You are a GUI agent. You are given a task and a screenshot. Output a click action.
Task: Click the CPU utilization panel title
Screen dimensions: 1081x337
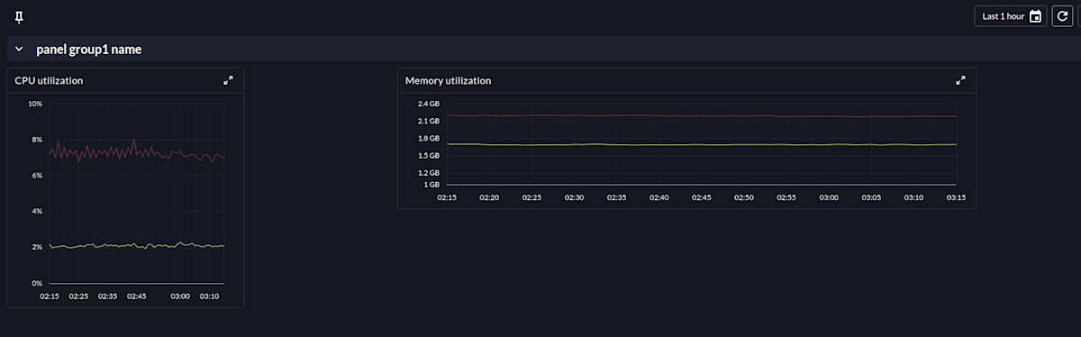click(x=49, y=80)
